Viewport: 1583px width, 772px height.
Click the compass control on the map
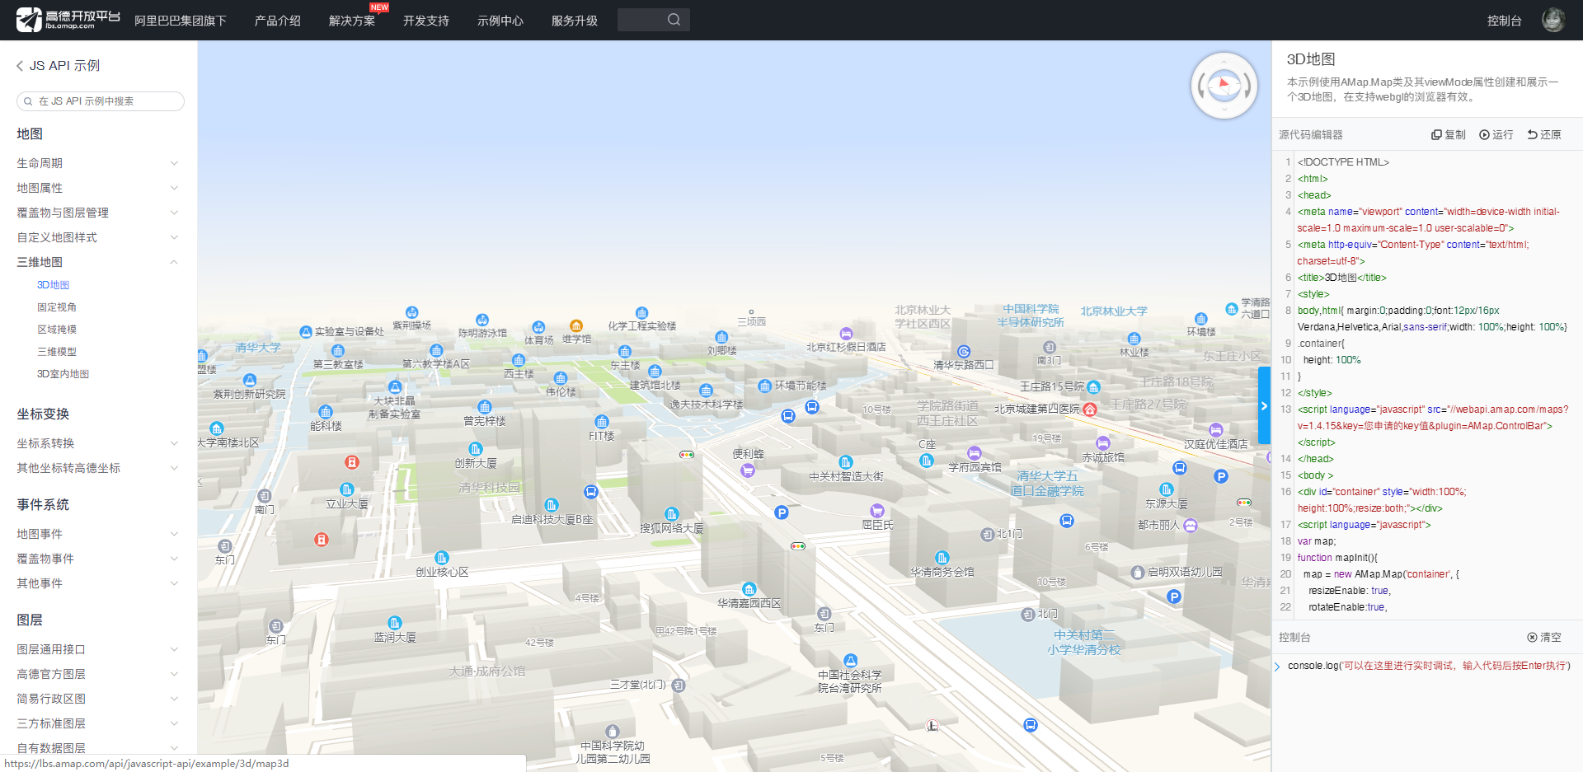1224,86
